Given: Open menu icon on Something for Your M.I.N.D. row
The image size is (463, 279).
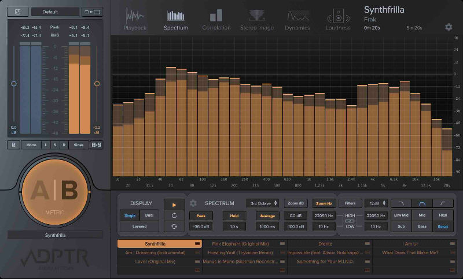Looking at the screenshot, I should [368, 261].
